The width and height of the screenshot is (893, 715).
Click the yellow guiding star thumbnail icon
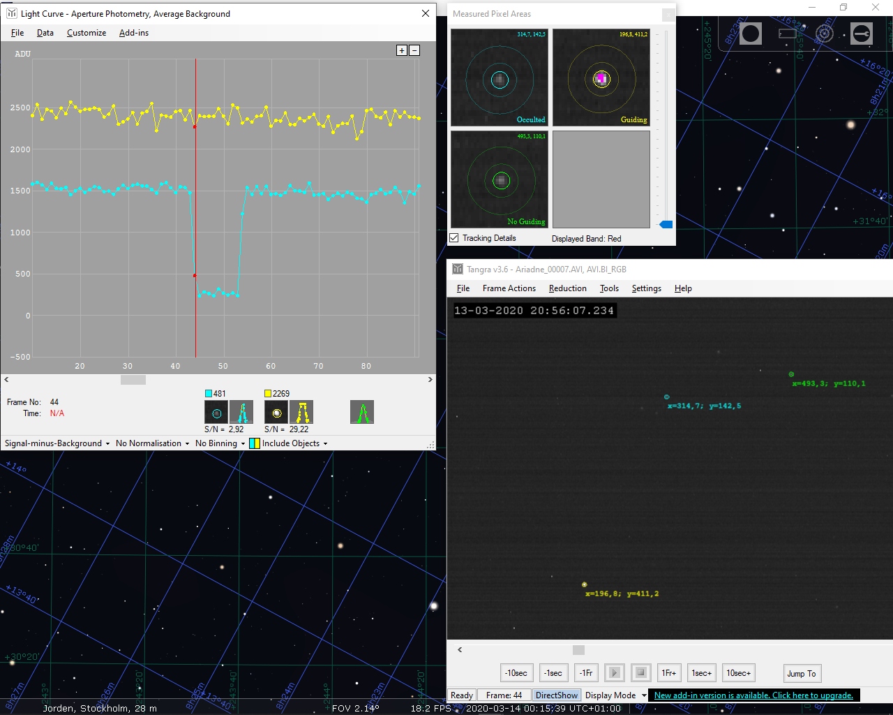click(x=276, y=413)
